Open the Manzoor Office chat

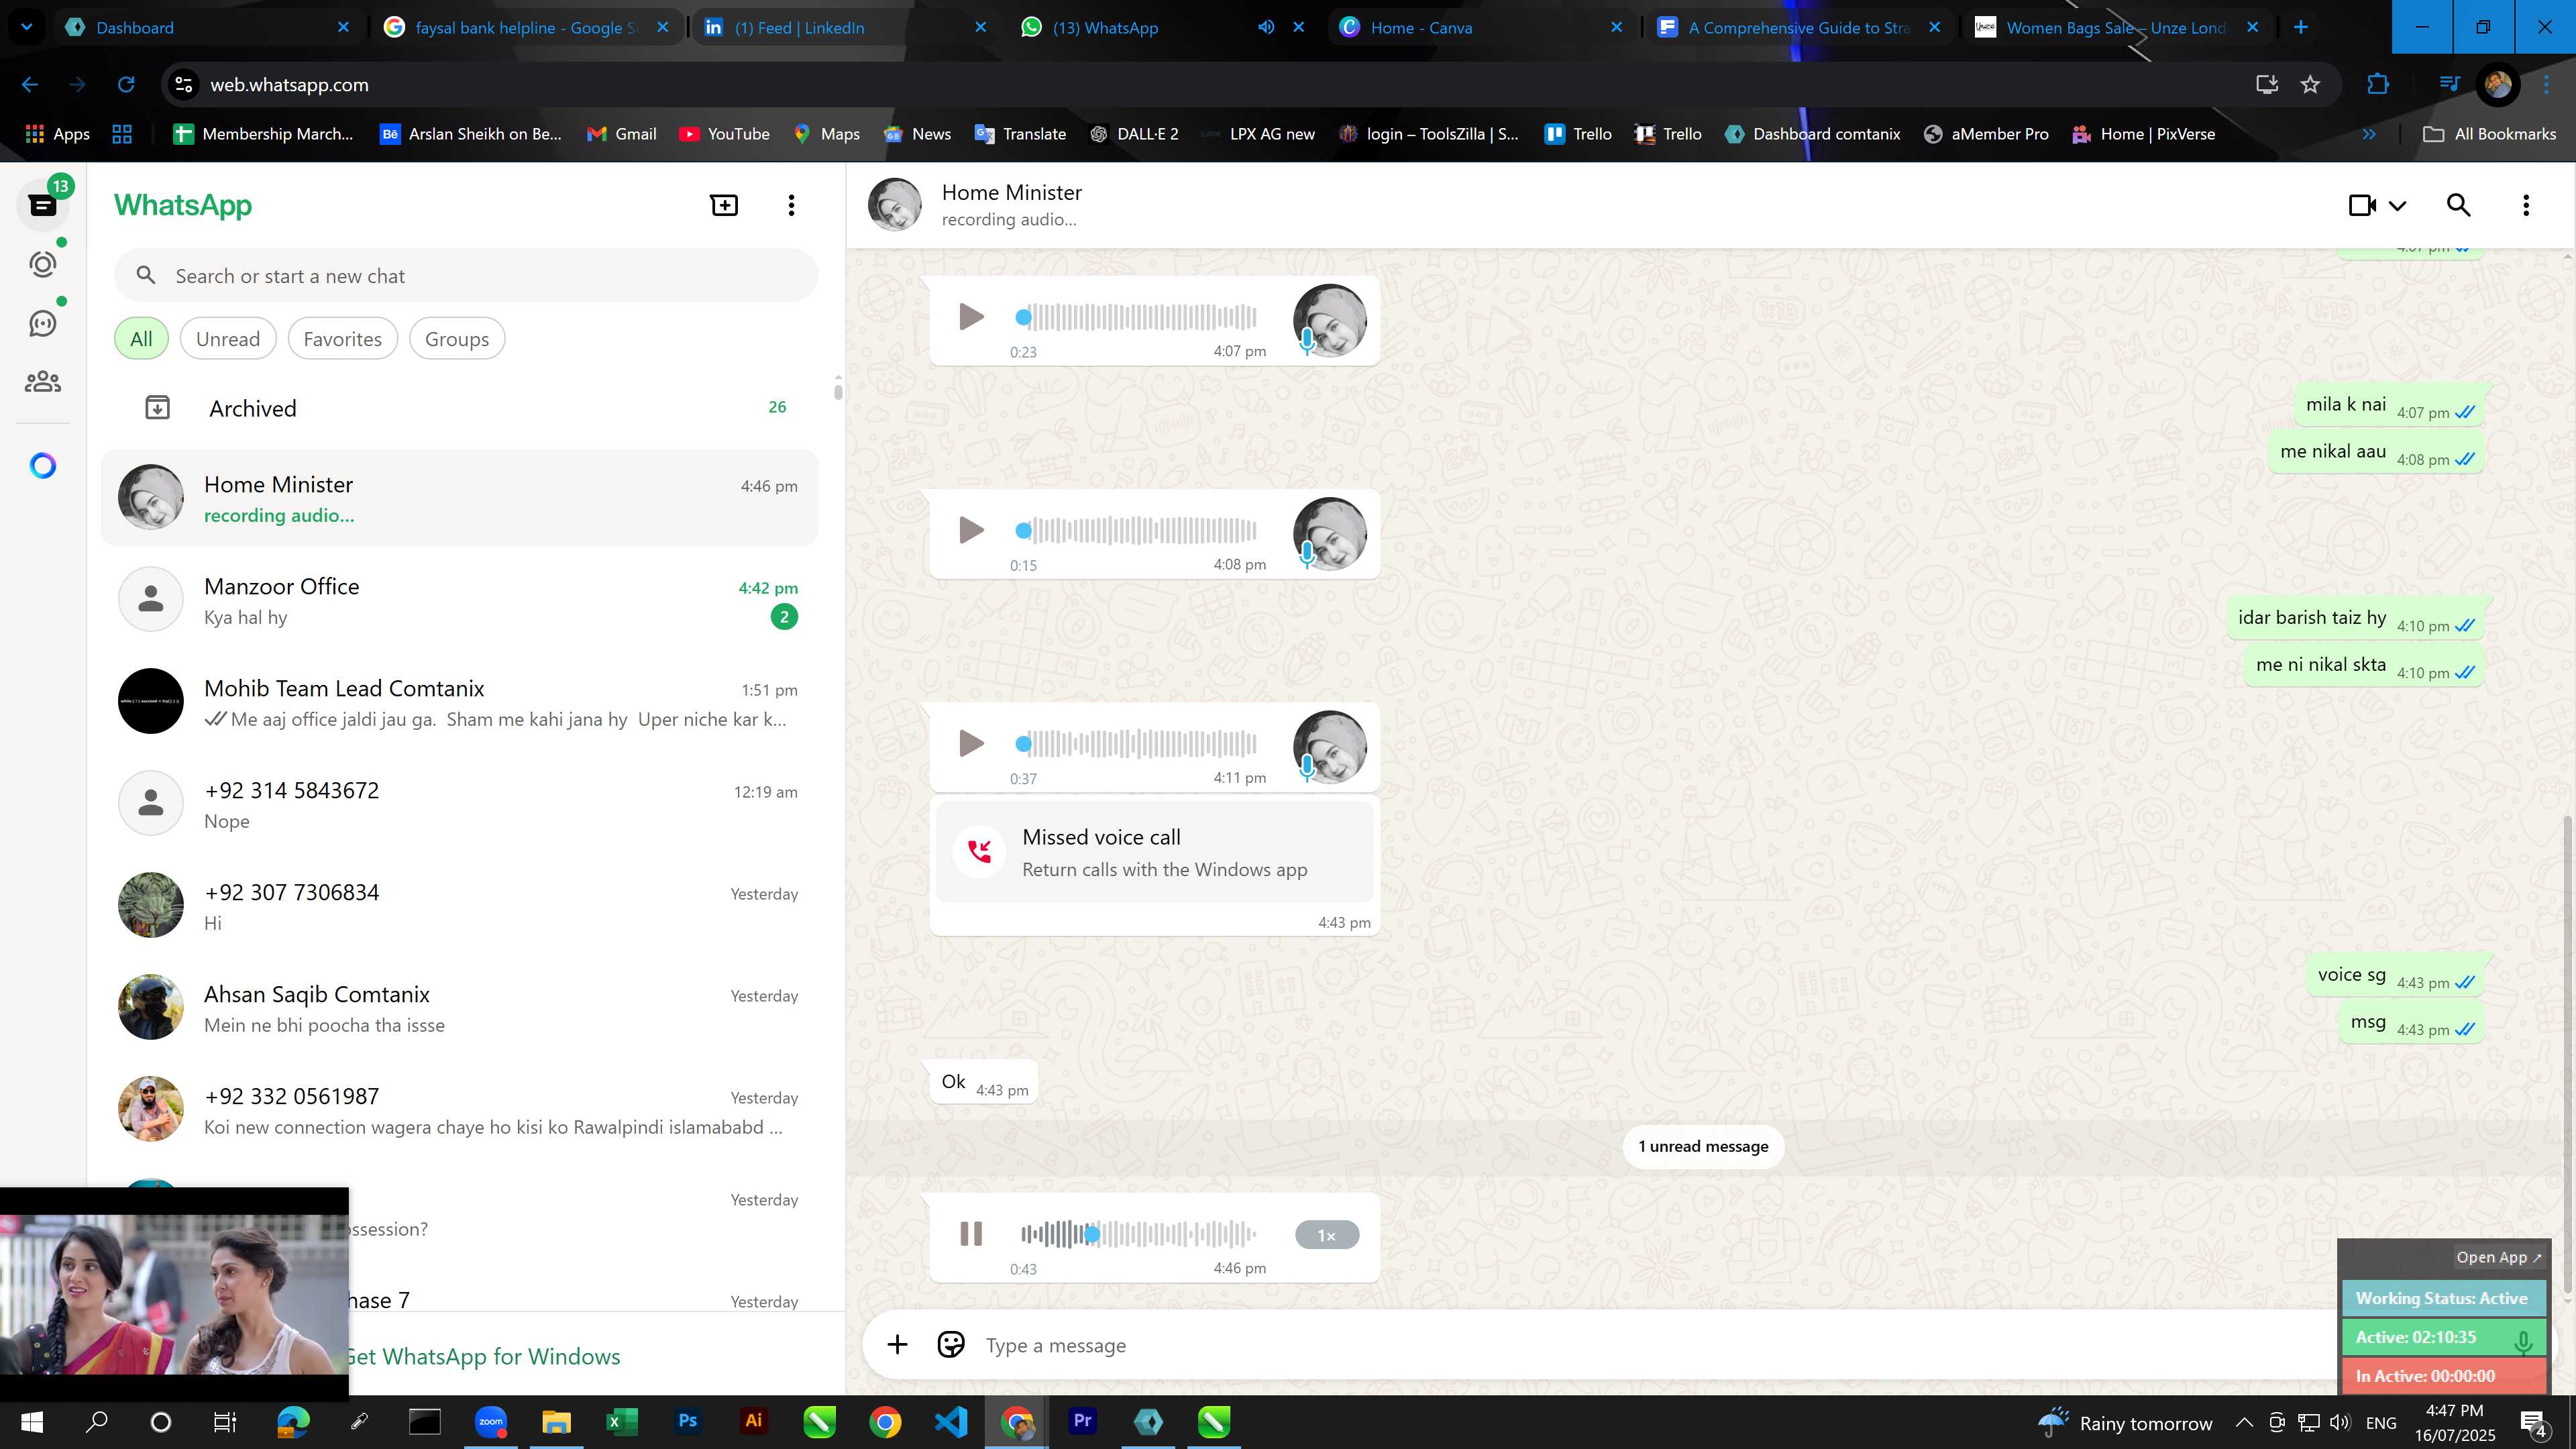(x=460, y=600)
